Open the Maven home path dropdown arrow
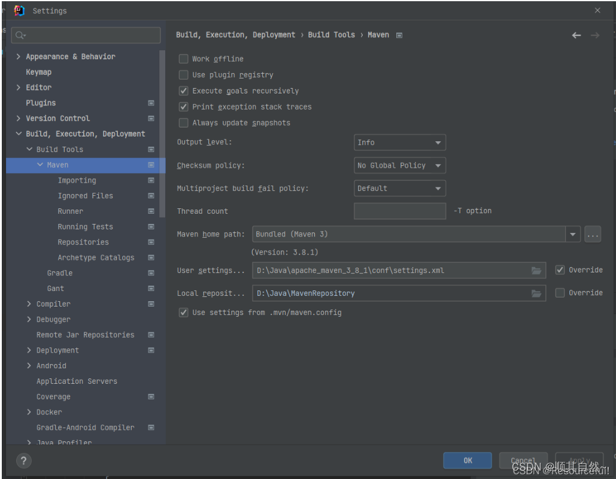Image resolution: width=616 pixels, height=479 pixels. coord(573,234)
